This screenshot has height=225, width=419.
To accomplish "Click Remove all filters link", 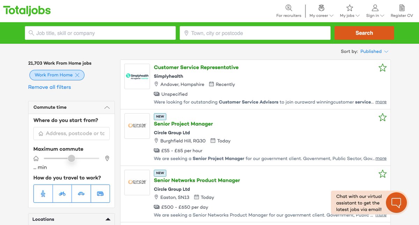I will tap(50, 87).
